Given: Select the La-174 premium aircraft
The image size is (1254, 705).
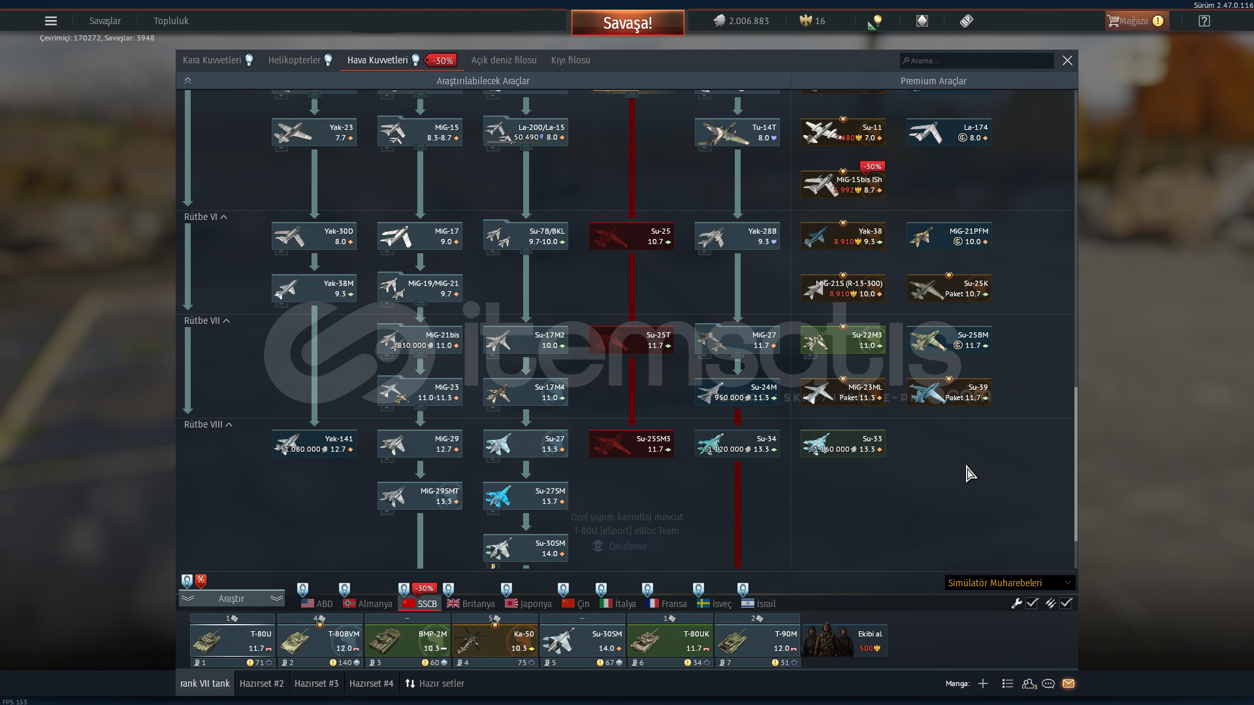Looking at the screenshot, I should (x=949, y=132).
